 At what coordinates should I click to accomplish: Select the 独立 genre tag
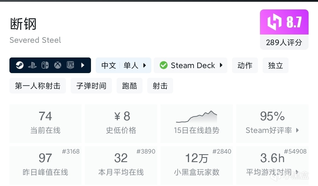276,65
